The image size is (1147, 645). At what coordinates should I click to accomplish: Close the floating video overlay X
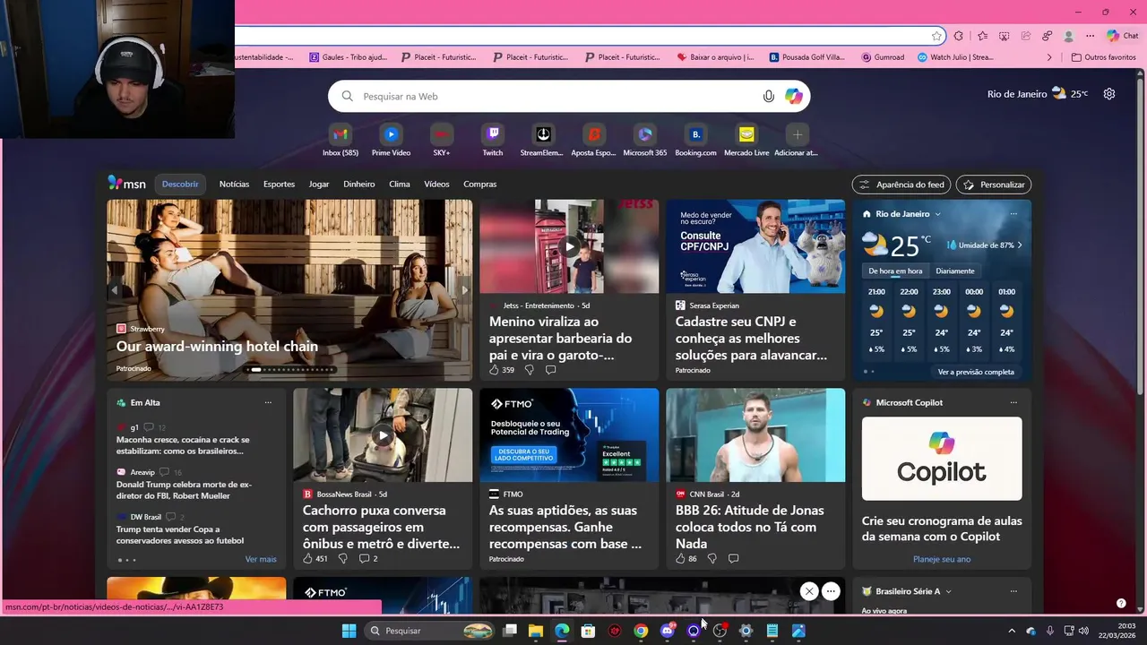click(809, 590)
